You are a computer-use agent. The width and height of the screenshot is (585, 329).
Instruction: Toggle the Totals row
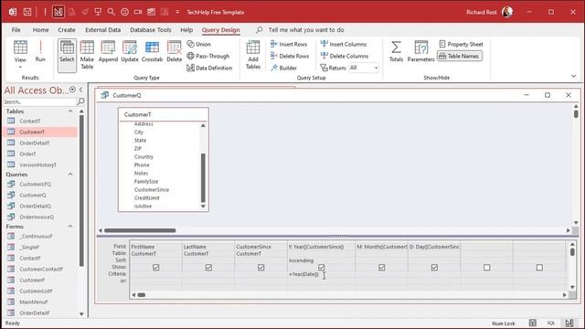(396, 51)
